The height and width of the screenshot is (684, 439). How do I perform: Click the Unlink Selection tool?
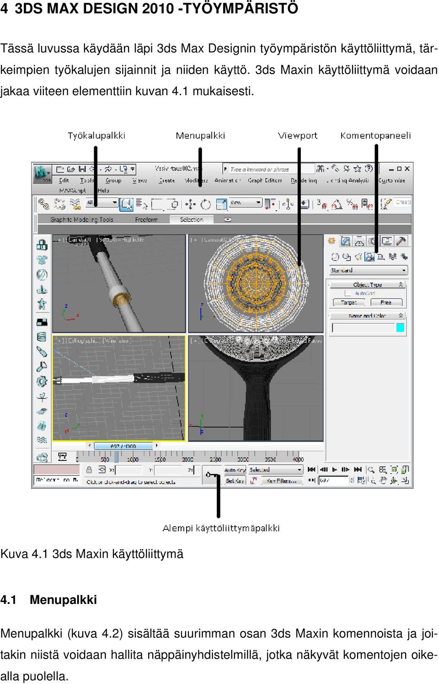59,204
